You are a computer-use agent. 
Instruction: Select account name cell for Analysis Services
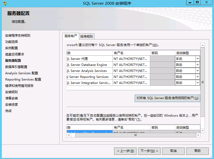click(131, 71)
